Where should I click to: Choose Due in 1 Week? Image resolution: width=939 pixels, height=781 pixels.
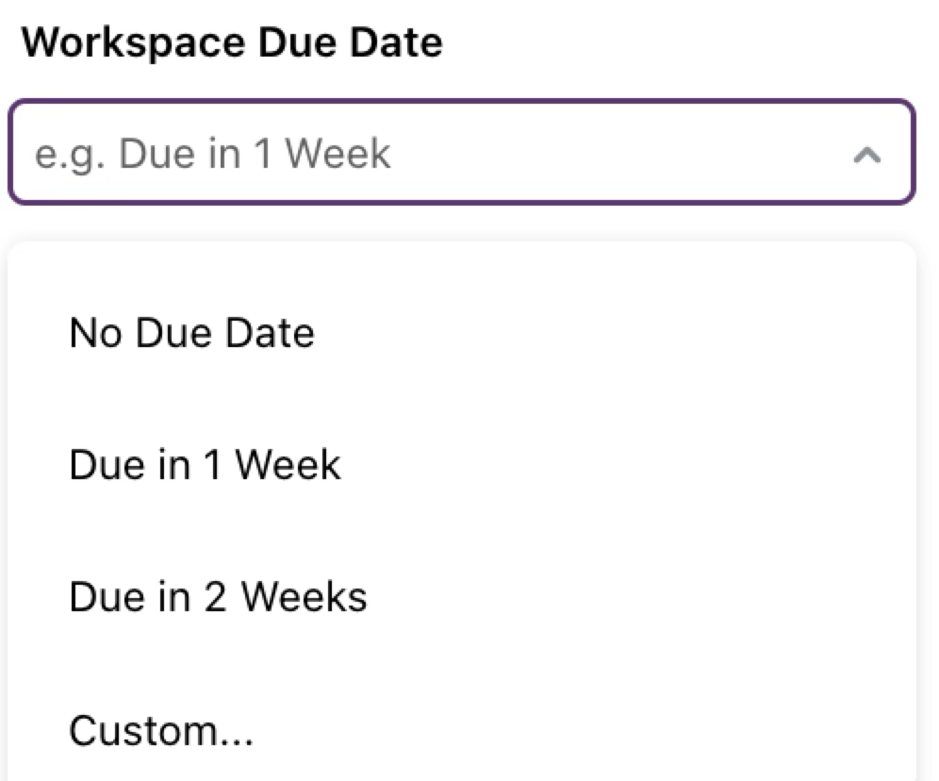205,465
